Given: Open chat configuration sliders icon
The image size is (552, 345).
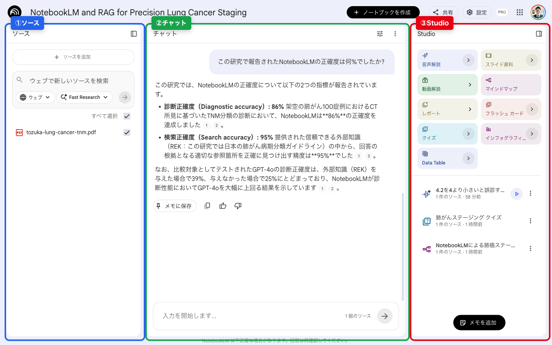Looking at the screenshot, I should [x=380, y=34].
